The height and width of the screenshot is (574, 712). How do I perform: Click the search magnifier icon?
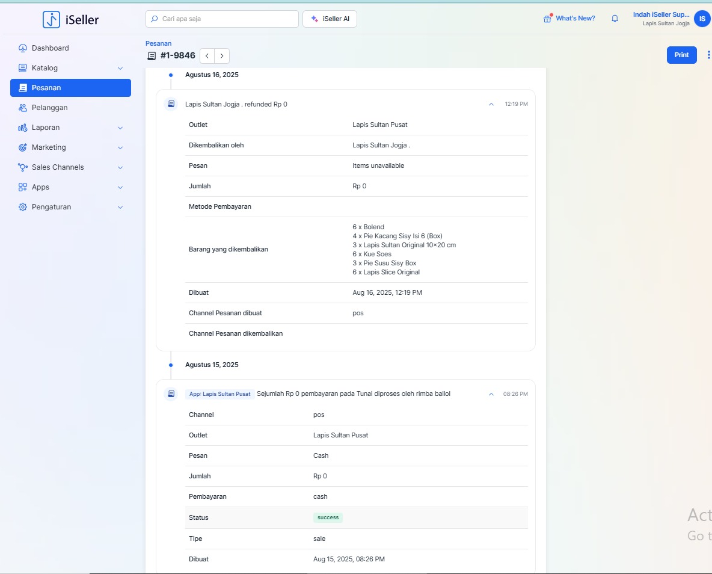click(155, 19)
